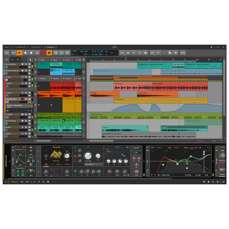Toggle the arranger loop button beside the time display

tap(112, 53)
